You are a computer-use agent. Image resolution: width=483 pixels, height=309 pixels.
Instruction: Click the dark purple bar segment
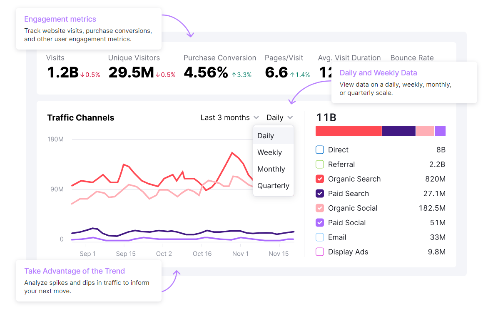[x=399, y=131]
